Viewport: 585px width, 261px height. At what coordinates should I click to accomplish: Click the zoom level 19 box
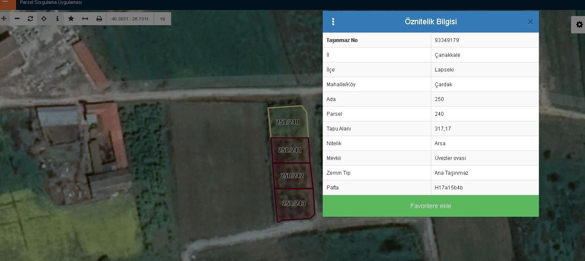coord(162,19)
